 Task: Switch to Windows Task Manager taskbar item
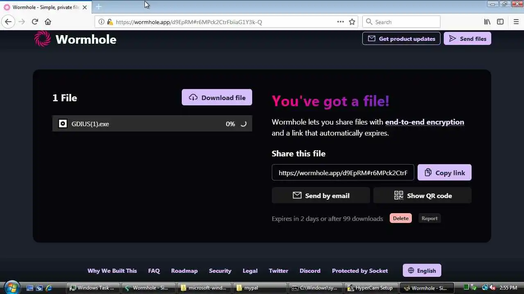(93, 288)
